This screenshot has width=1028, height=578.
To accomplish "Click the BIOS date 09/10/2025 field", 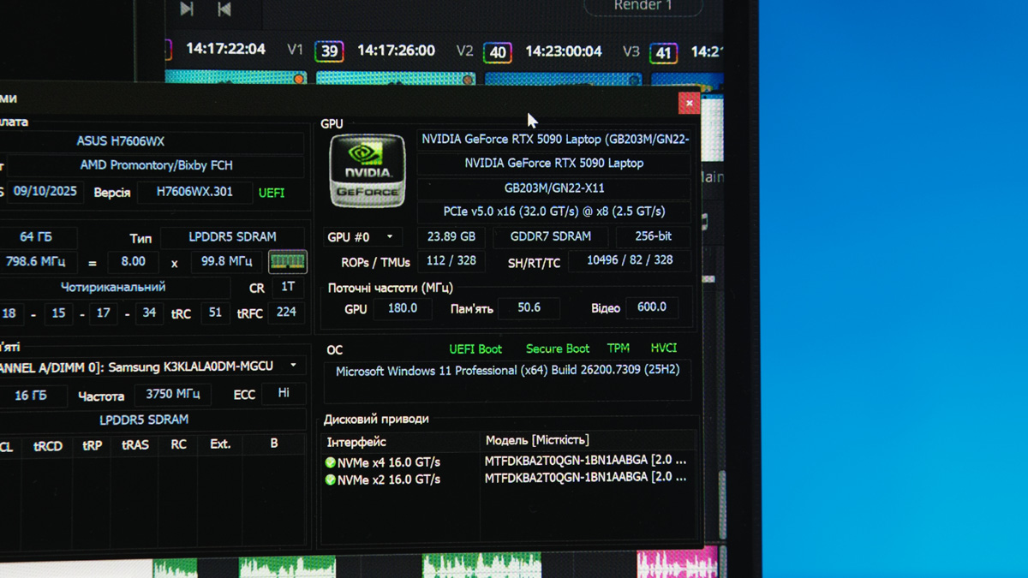I will [45, 192].
